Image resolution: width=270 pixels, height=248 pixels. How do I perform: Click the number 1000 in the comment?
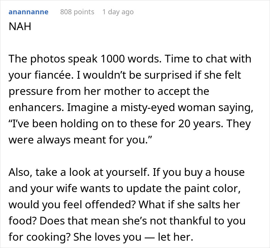pos(112,59)
